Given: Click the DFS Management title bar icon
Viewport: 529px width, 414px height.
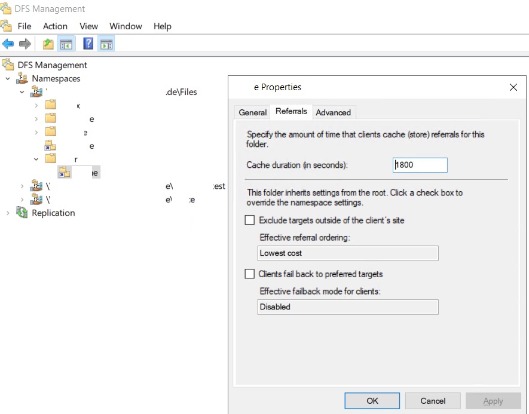Looking at the screenshot, I should click(x=6, y=8).
